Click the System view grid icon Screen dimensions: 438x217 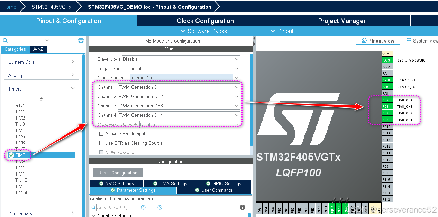click(409, 41)
